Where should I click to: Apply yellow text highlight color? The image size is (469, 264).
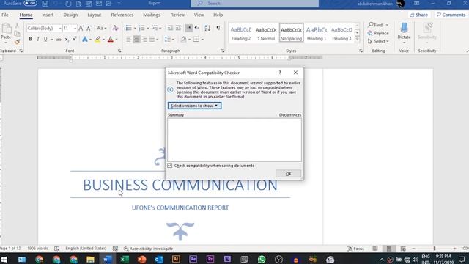(x=97, y=39)
